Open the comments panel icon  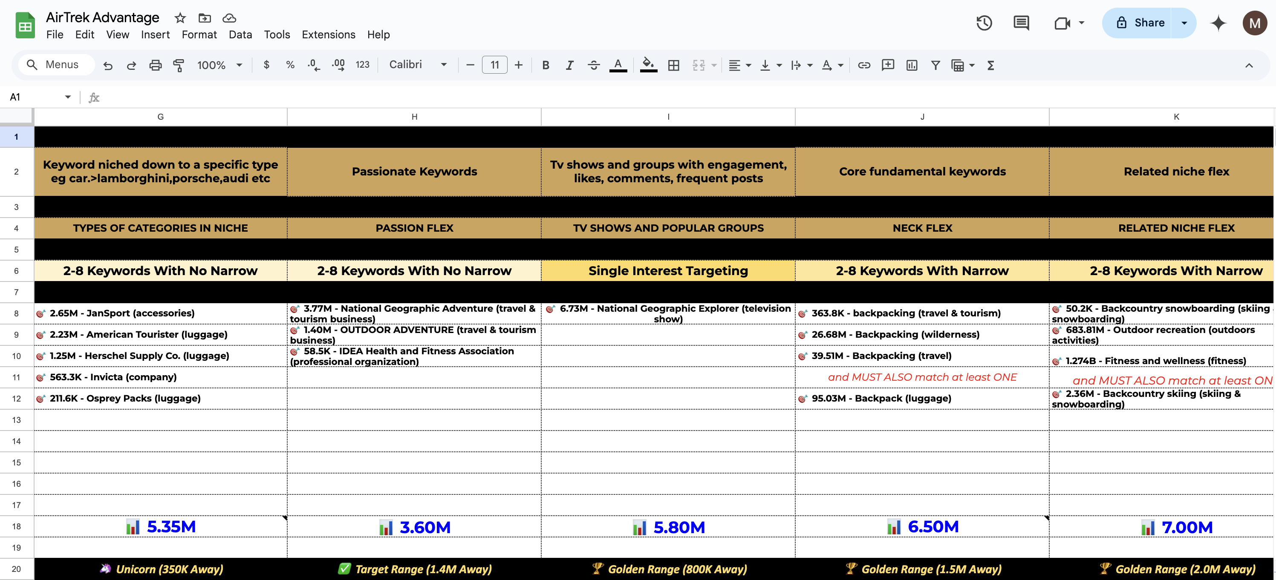(x=1021, y=23)
